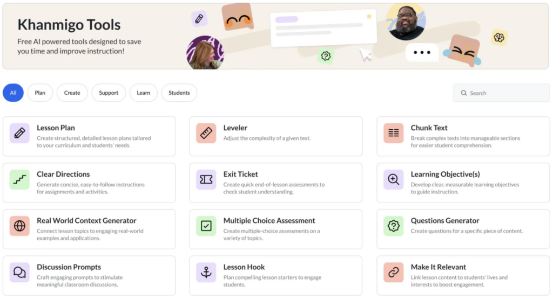Click the three-dots speech bubble in banner
This screenshot has width=553, height=300.
point(422,52)
